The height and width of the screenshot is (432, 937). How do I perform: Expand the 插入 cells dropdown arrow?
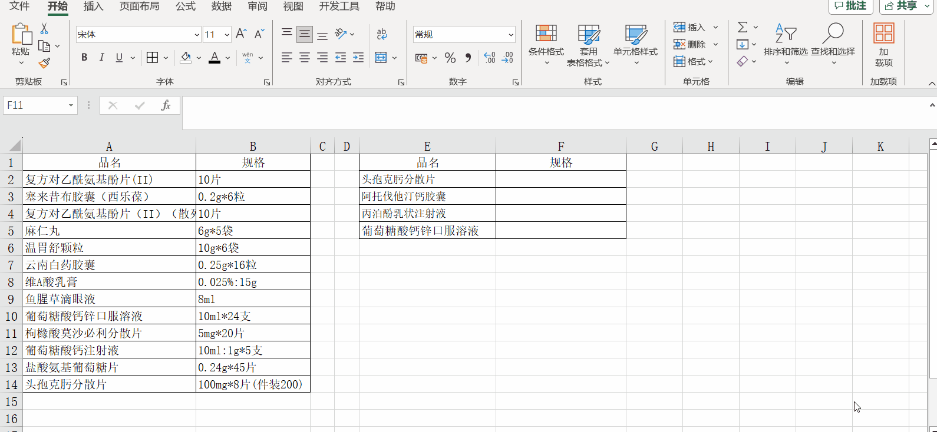click(715, 27)
